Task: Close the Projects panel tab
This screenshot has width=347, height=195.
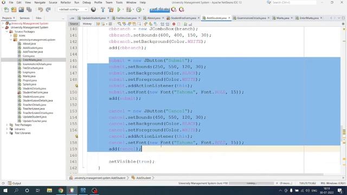Action: click(14, 18)
